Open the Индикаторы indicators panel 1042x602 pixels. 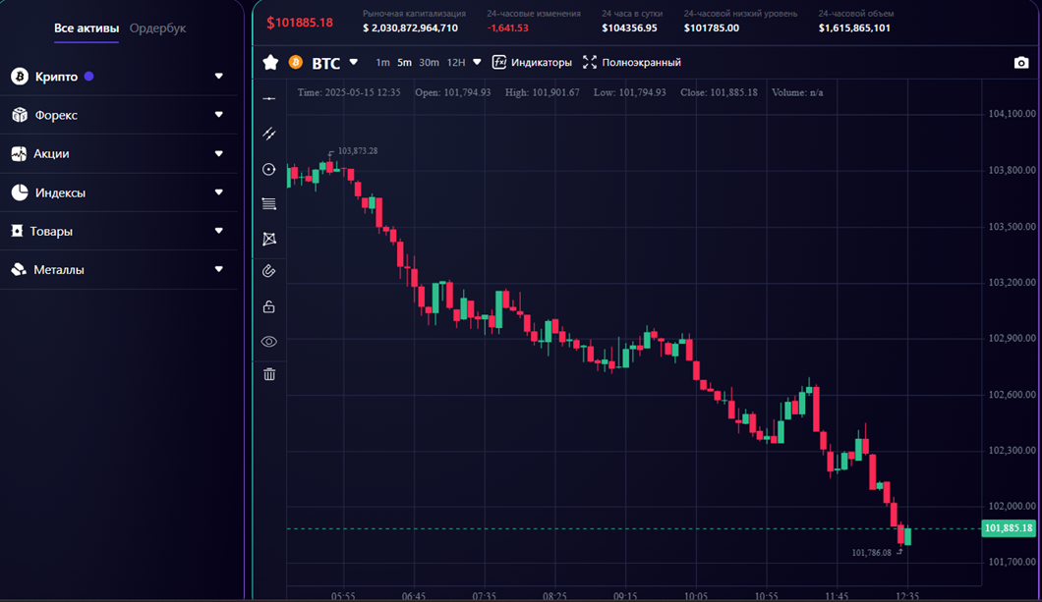[532, 63]
